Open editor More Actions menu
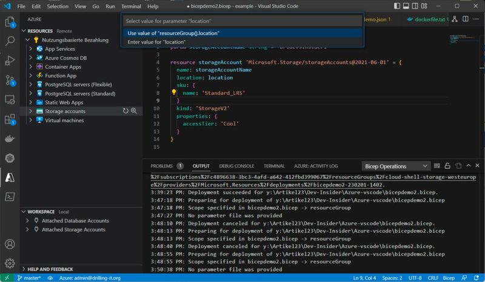Screen dimensions: 485x282 476,19
